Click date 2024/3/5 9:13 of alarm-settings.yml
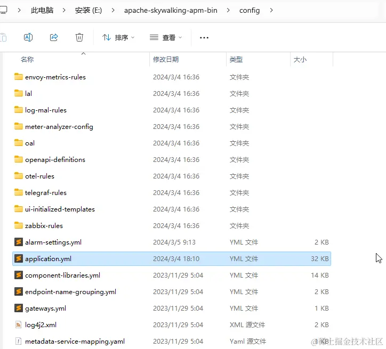The width and height of the screenshot is (386, 349). click(174, 242)
